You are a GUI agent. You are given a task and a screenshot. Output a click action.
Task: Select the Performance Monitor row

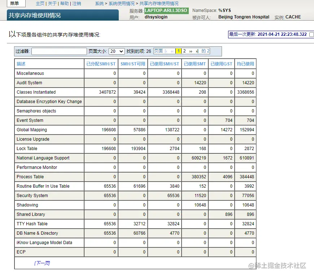click(135, 167)
